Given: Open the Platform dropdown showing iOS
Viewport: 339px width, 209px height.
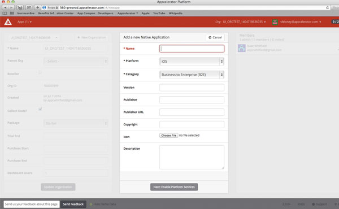Looking at the screenshot, I should point(192,62).
